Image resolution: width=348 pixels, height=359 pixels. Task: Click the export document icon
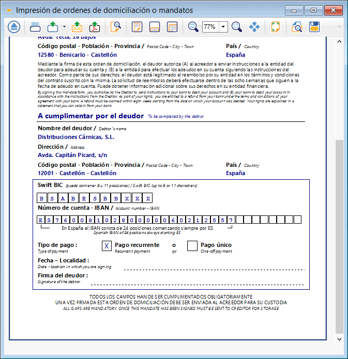(53, 27)
